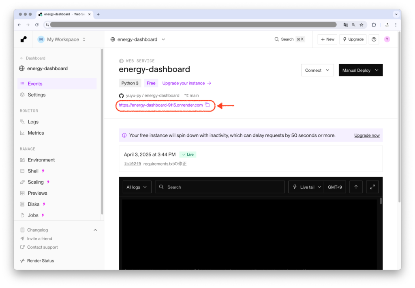
Task: Click Upgrade your instance link
Action: (186, 83)
